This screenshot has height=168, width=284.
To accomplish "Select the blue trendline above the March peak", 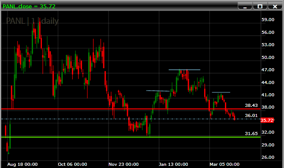I will click(x=221, y=92).
